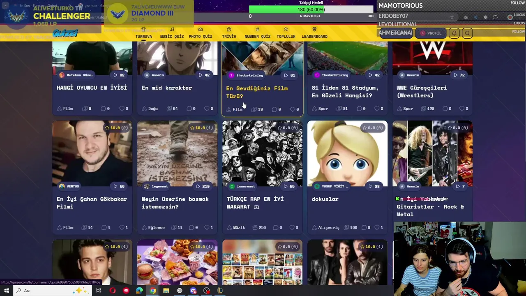Image resolution: width=526 pixels, height=296 pixels.
Task: Launch Opera from the taskbar
Action: [x=113, y=291]
